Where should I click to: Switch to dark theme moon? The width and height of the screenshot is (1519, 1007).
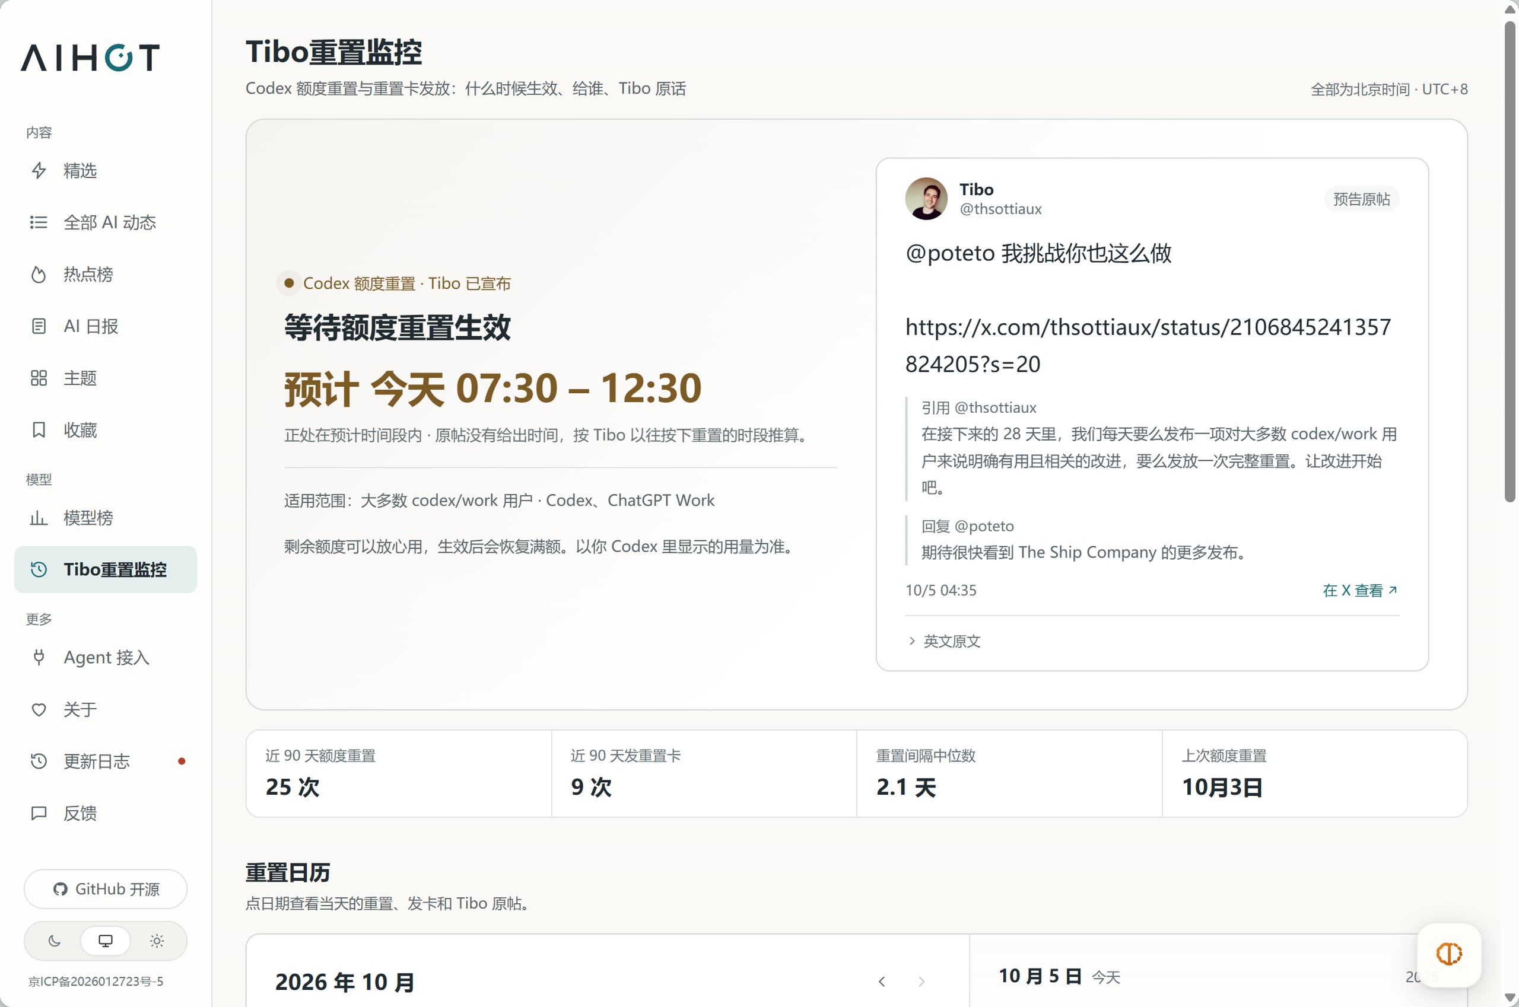coord(55,941)
